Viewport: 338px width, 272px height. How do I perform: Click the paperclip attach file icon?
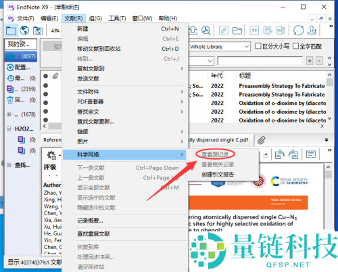(x=262, y=140)
